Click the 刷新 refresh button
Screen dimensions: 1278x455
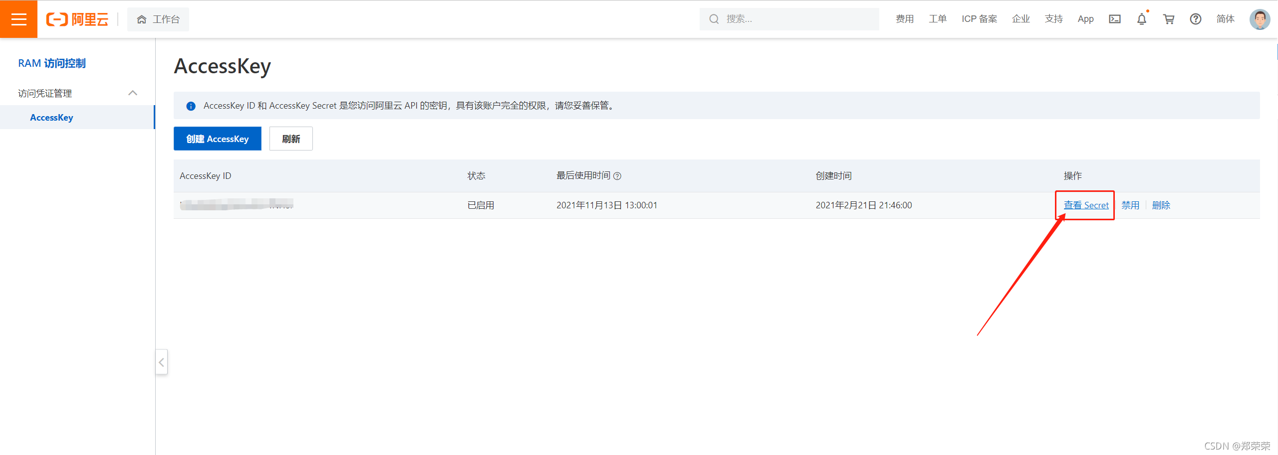tap(291, 139)
